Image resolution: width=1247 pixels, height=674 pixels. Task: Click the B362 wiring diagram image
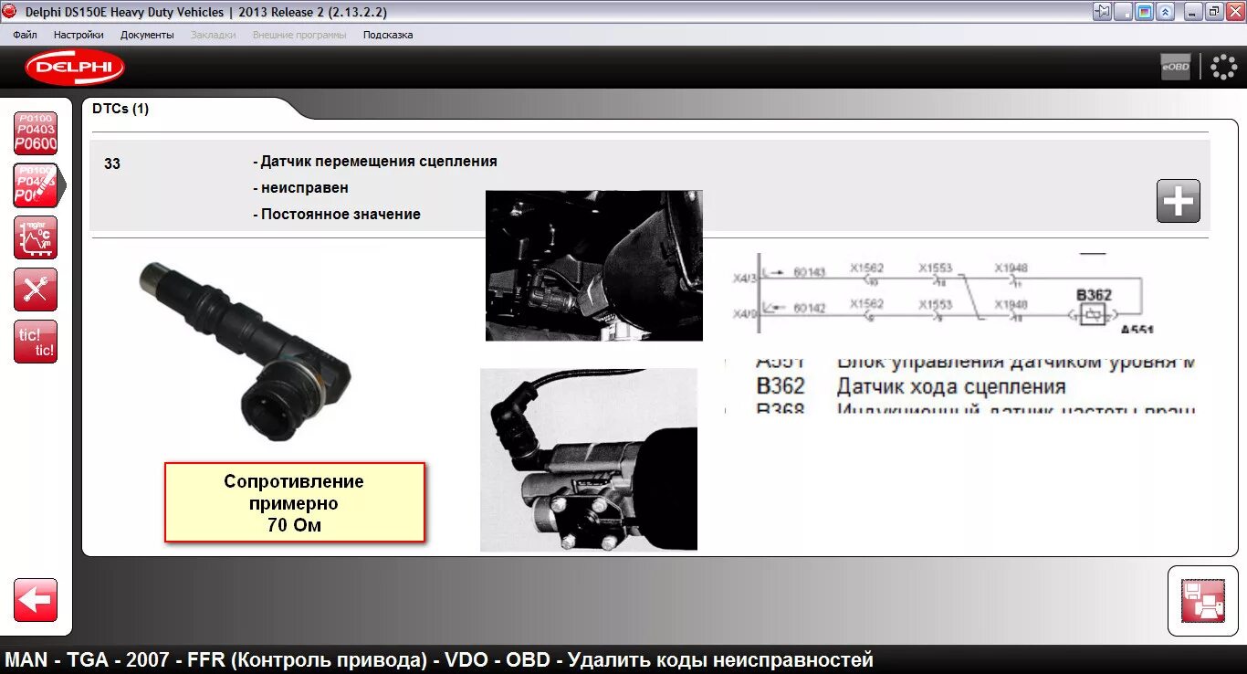tap(945, 292)
